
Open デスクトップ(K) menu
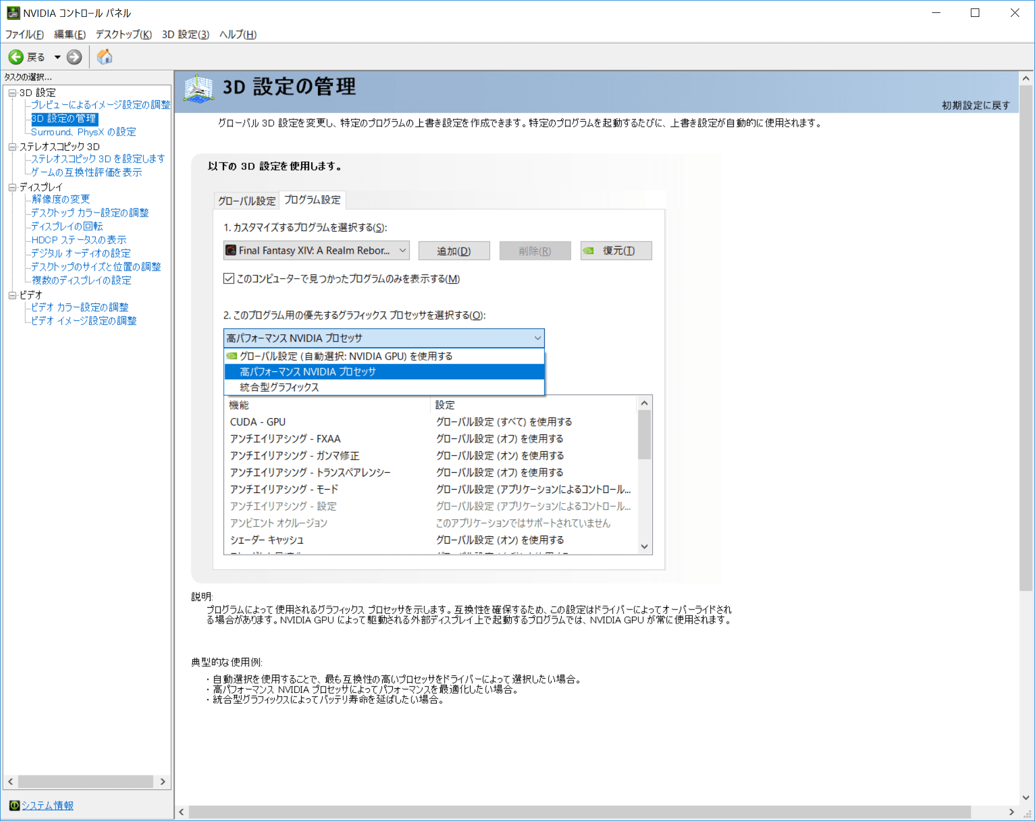tap(124, 34)
